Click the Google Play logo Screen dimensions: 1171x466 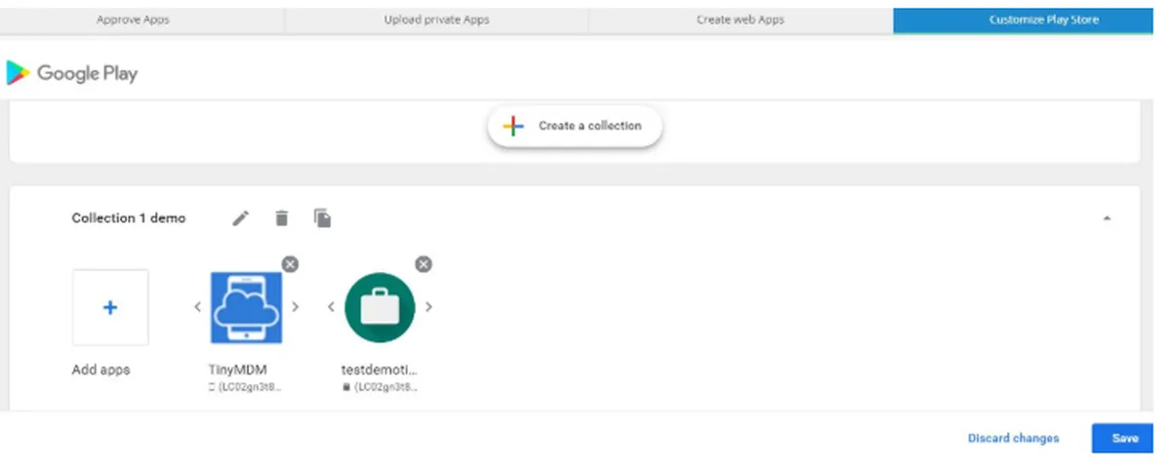point(72,73)
